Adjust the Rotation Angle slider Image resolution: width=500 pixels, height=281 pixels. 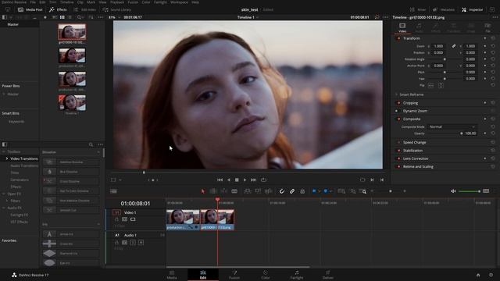click(445, 59)
